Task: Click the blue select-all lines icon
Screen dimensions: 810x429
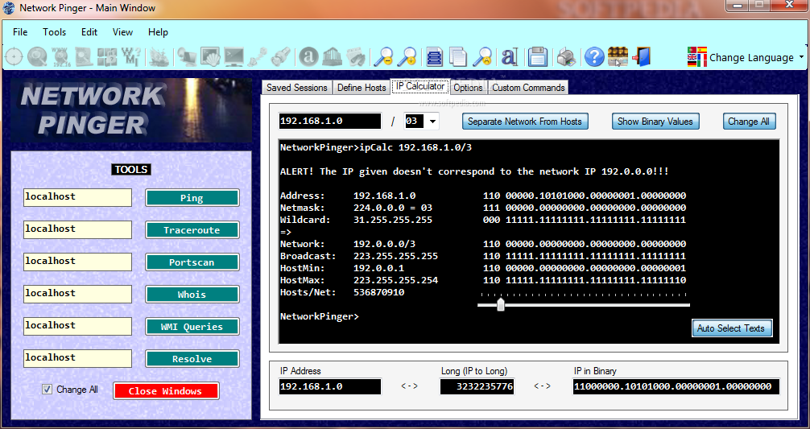Action: click(435, 57)
